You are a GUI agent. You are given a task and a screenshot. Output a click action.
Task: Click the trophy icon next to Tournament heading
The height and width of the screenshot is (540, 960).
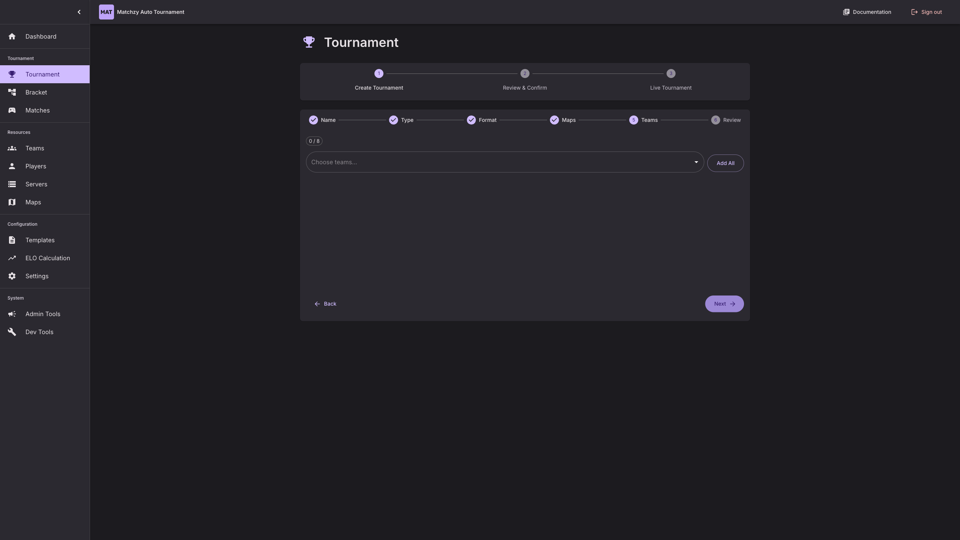pos(309,42)
